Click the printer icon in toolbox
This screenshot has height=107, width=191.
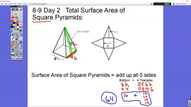21,27
